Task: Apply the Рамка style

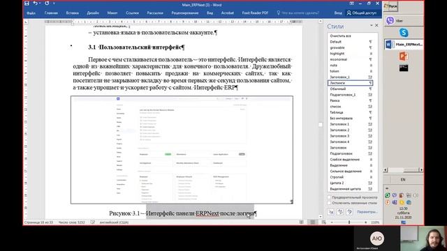Action: point(350,100)
